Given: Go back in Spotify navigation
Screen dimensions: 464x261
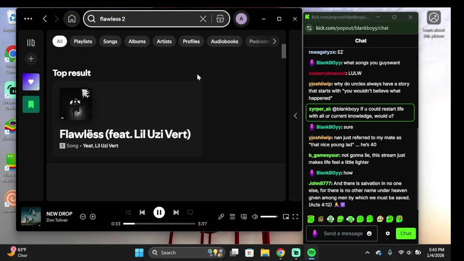Looking at the screenshot, I should coord(45,19).
